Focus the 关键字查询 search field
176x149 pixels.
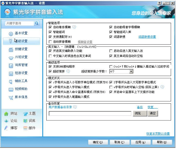click(x=20, y=23)
